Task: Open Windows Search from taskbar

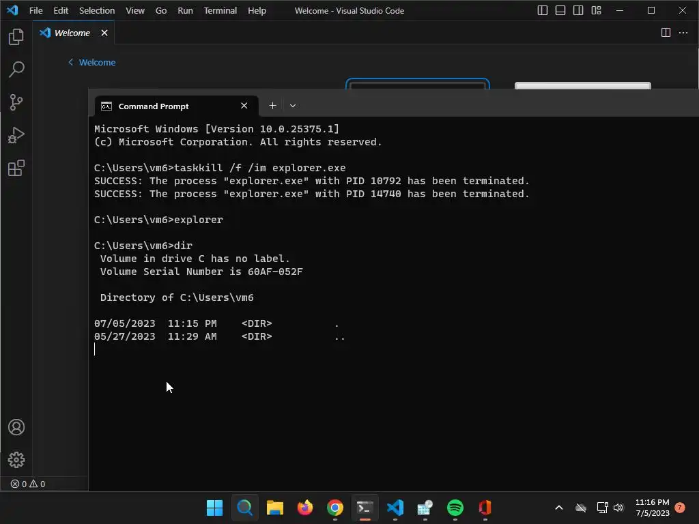Action: [x=244, y=508]
